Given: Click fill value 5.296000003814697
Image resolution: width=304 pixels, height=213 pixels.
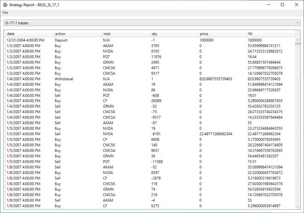Looking at the screenshot, I should (264, 206).
